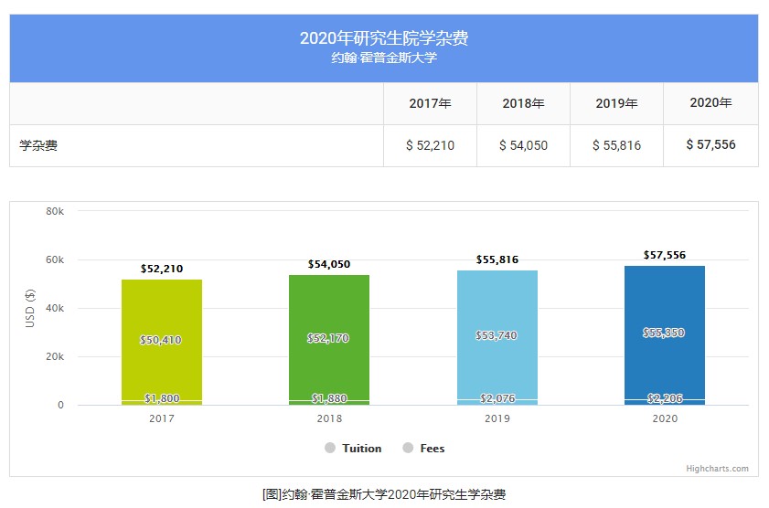Click the 2018年 table column header

click(523, 104)
